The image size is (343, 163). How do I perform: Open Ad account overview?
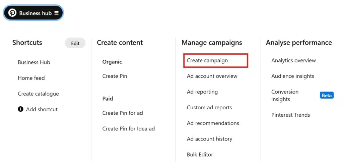pyautogui.click(x=212, y=76)
